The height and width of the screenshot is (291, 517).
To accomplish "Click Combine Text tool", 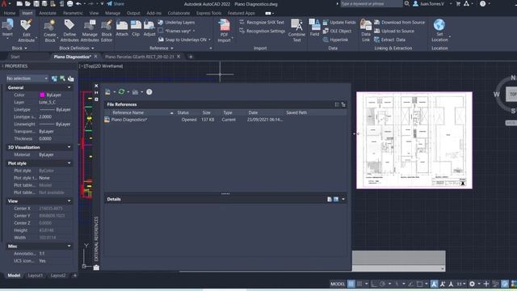I will coord(296,31).
